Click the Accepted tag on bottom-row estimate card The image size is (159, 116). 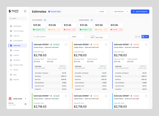tap(56, 96)
